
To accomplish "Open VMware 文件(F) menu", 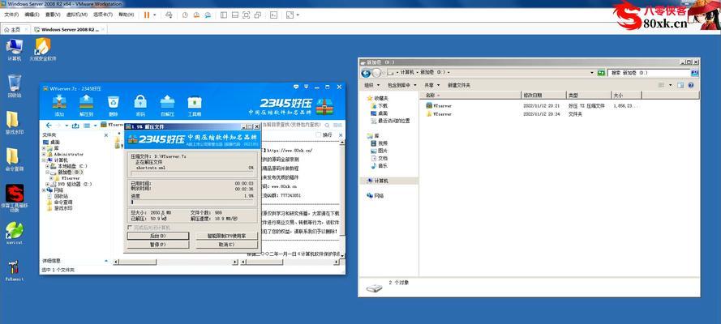I will tap(11, 15).
